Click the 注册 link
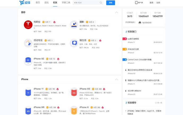 (158, 3)
